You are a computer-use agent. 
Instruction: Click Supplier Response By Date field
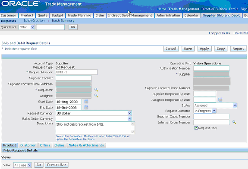(x=205, y=94)
